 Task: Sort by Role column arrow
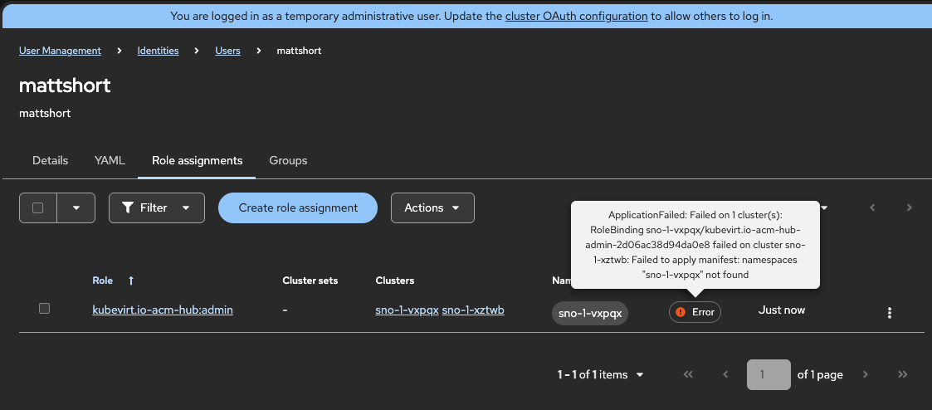tap(131, 281)
